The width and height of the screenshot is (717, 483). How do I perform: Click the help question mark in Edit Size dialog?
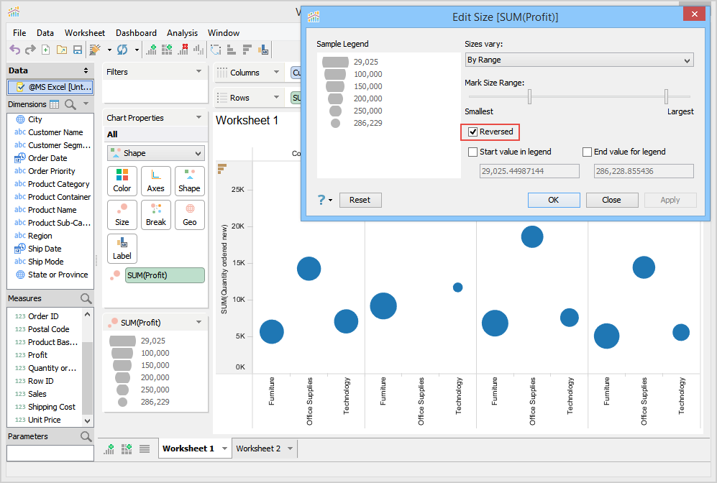[321, 200]
